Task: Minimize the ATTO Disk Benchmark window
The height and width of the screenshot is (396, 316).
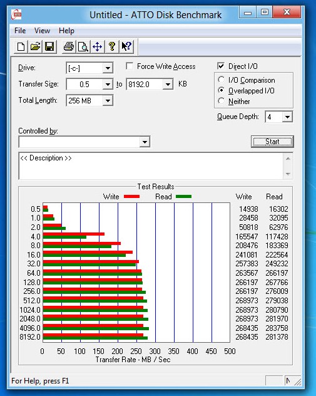Action: click(x=248, y=12)
